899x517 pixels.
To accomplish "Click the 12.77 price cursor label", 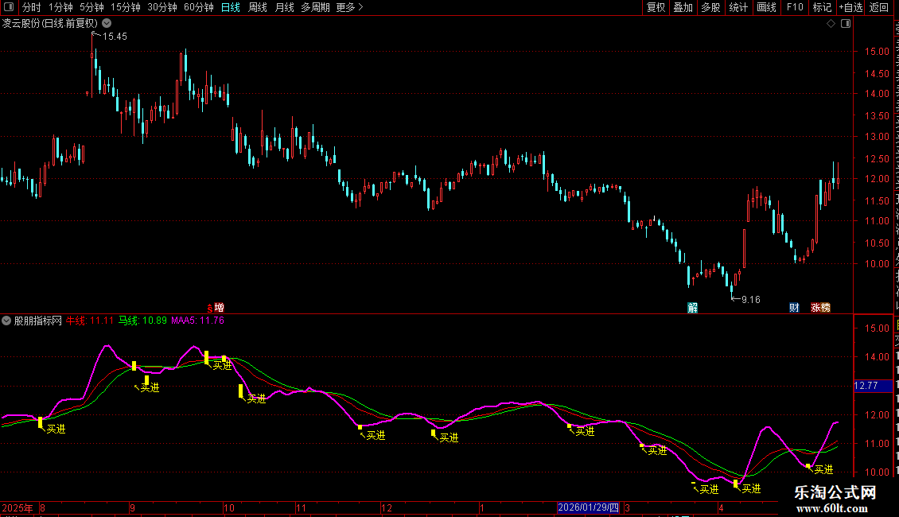I will 873,386.
